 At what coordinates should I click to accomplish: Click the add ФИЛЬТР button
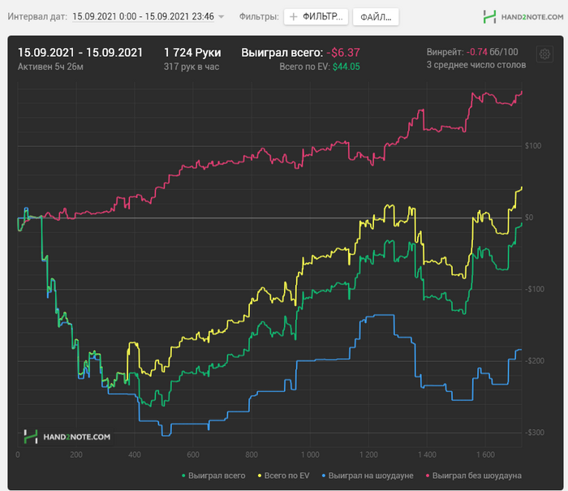click(316, 17)
